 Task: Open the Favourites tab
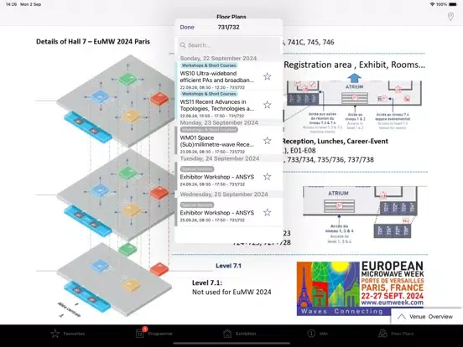coord(68,334)
